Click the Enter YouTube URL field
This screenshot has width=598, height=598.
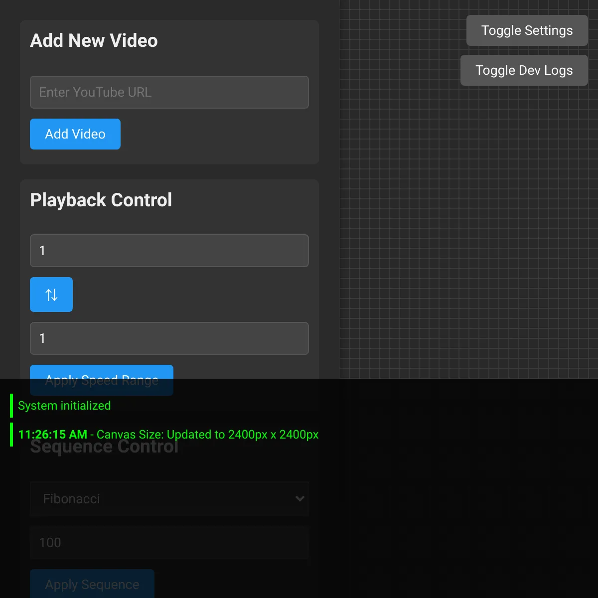click(169, 92)
